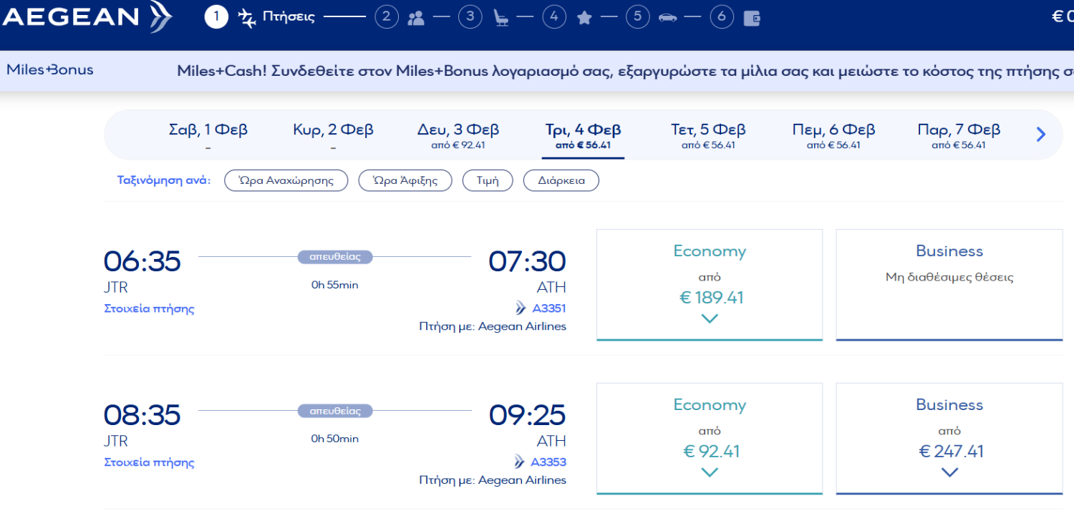Select the Δευ, 3 Φεβ date tab
This screenshot has width=1074, height=531.
point(458,135)
